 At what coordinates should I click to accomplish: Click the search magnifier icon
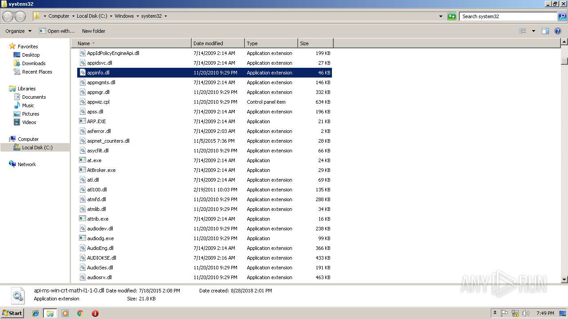click(562, 16)
